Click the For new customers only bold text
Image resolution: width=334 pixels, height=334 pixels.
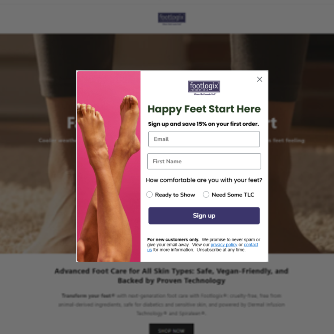(x=173, y=240)
